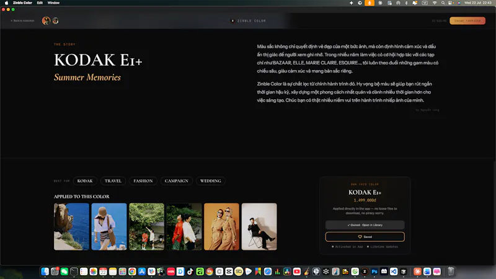The image size is (496, 279).
Task: Click the orange Owned 1.499.000đ button
Action: [x=467, y=21]
